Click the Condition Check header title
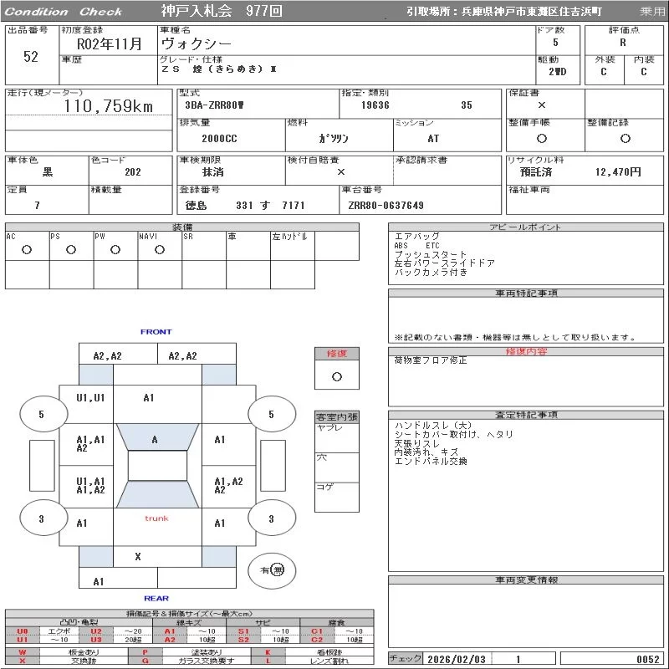The image size is (669, 669). click(x=64, y=12)
